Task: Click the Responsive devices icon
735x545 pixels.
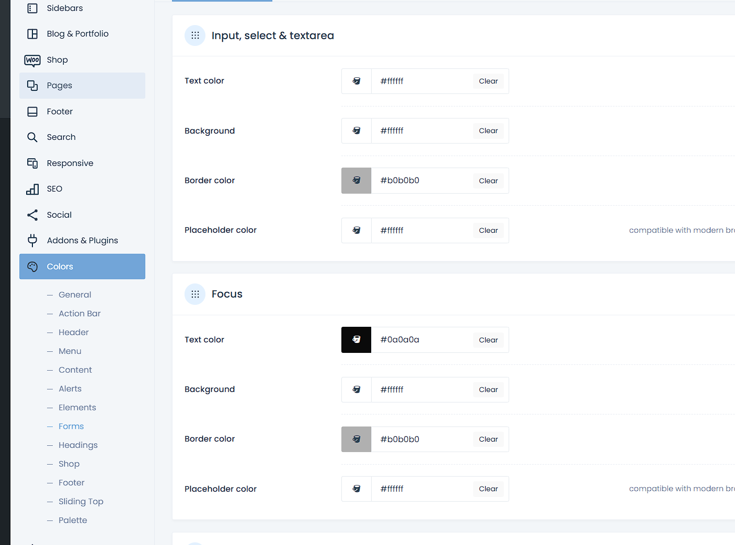Action: tap(32, 163)
